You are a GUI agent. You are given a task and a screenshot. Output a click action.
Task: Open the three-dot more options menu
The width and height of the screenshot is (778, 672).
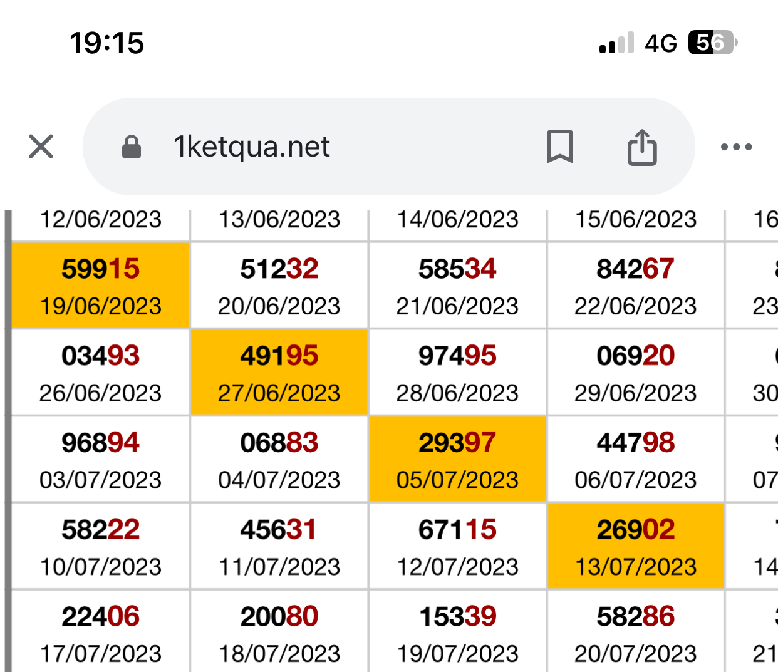pyautogui.click(x=736, y=147)
